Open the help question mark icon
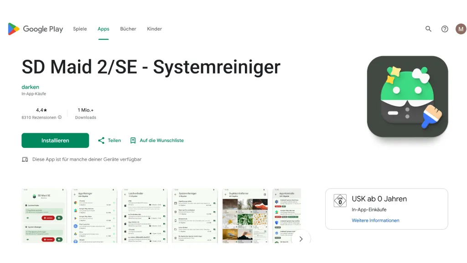 [x=445, y=29]
